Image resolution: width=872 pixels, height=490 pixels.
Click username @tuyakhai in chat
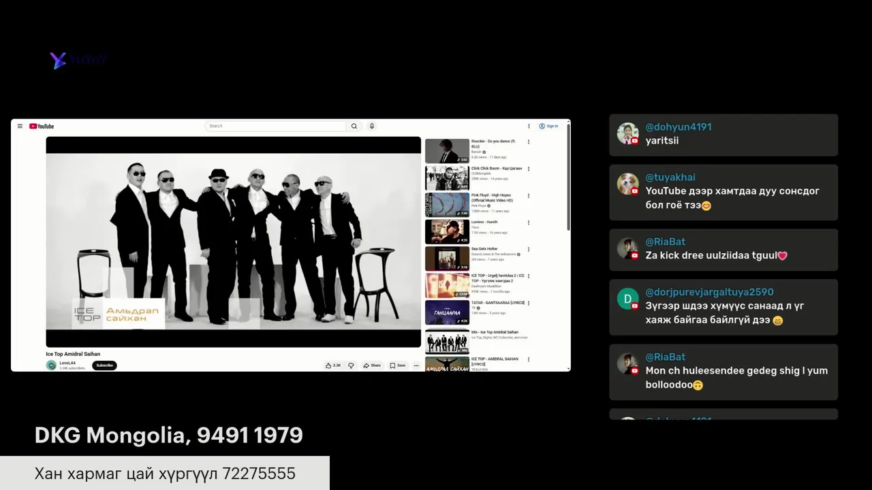(670, 177)
